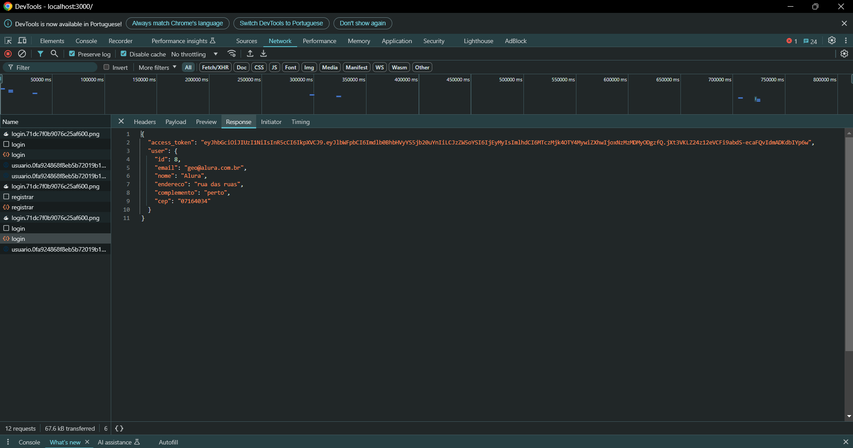
Task: Clear the network log
Action: (x=22, y=54)
